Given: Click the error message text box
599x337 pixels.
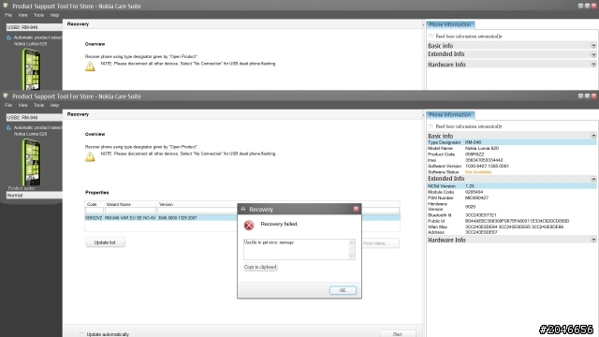Looking at the screenshot, I should pyautogui.click(x=296, y=249).
